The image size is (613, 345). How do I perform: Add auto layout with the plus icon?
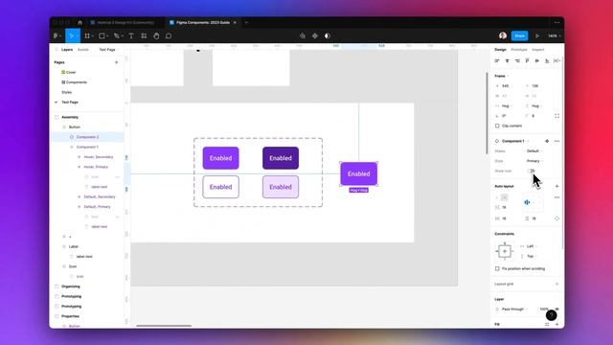556,186
